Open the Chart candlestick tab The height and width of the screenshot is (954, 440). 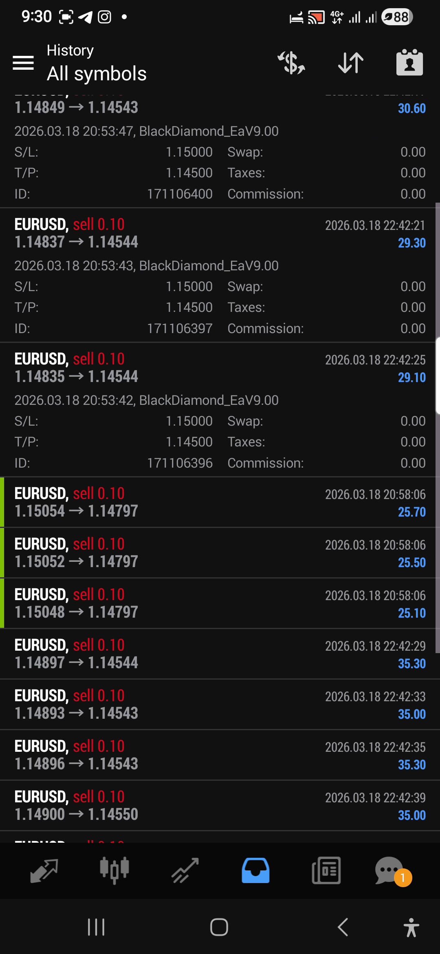[x=114, y=870]
